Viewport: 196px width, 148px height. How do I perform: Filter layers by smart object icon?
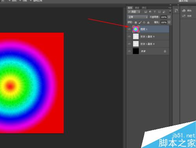tap(164, 12)
